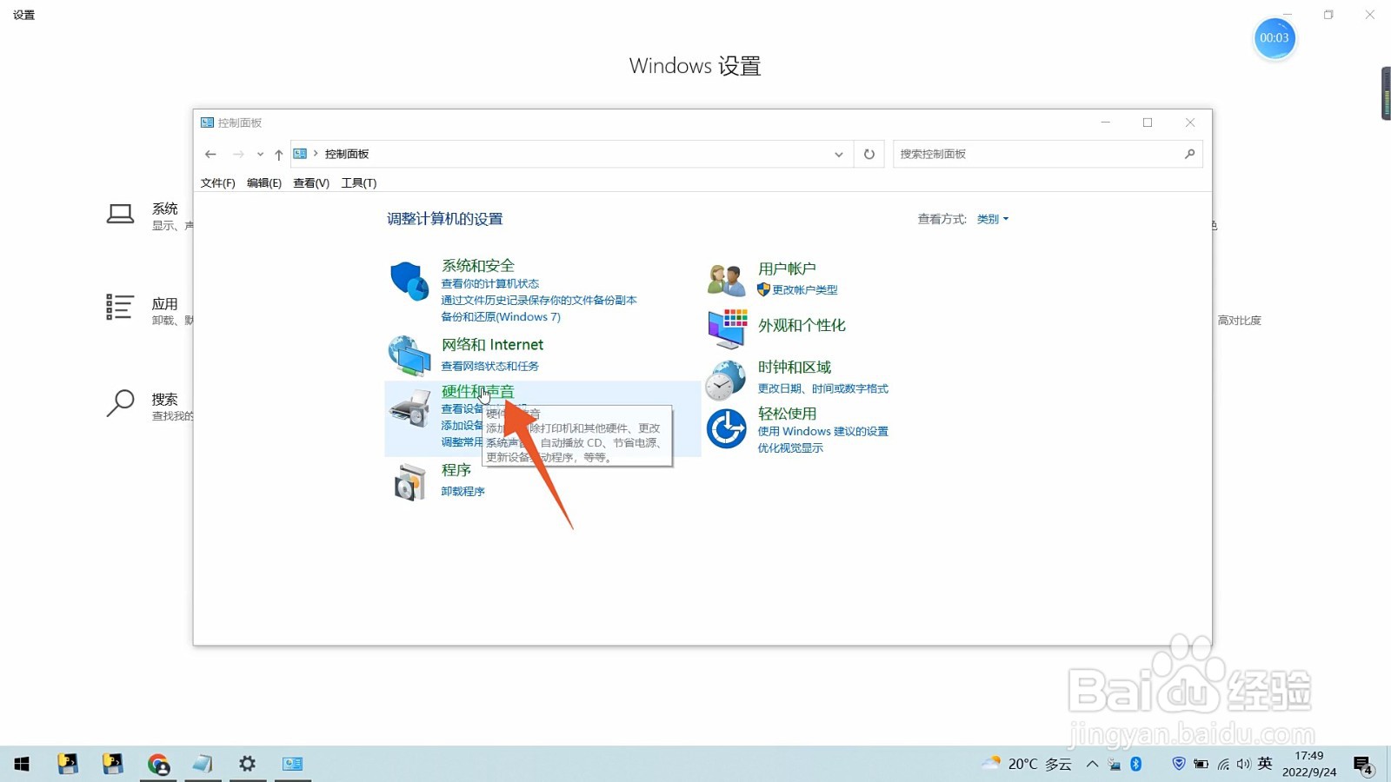Open the Programs disc box icon
Screen dimensions: 1391x782
tap(409, 481)
